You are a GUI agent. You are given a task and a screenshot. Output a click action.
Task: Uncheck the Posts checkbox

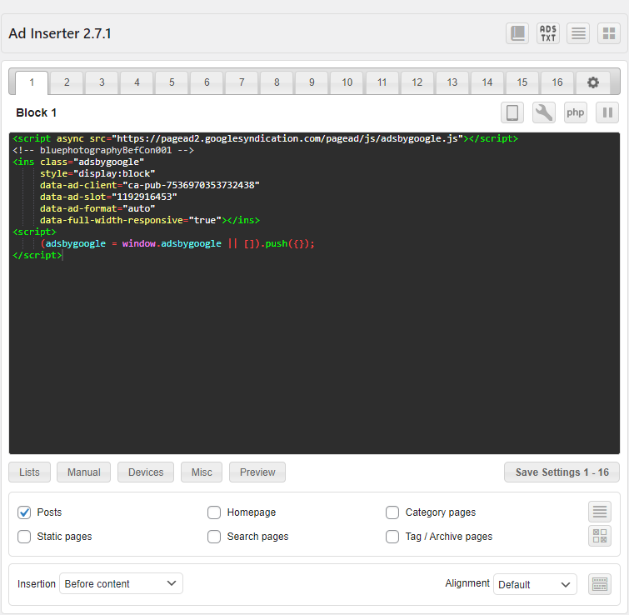(24, 512)
